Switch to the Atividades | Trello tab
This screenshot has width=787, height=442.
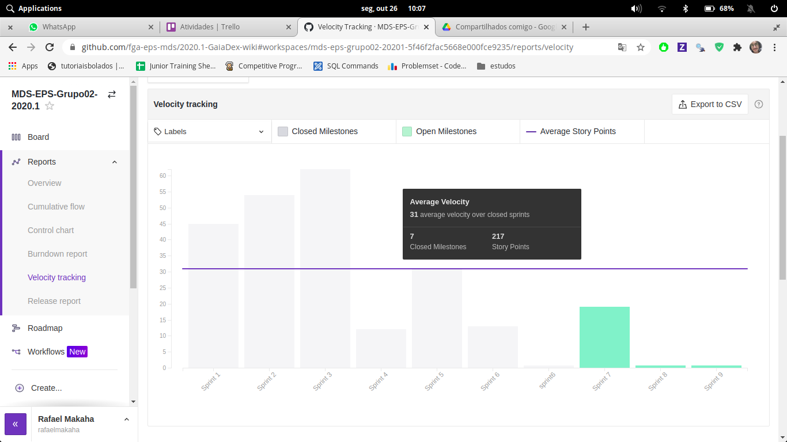click(228, 27)
